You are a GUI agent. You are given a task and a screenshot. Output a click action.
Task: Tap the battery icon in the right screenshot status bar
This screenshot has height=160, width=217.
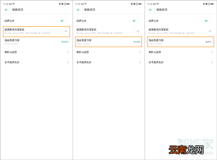click(x=212, y=4)
